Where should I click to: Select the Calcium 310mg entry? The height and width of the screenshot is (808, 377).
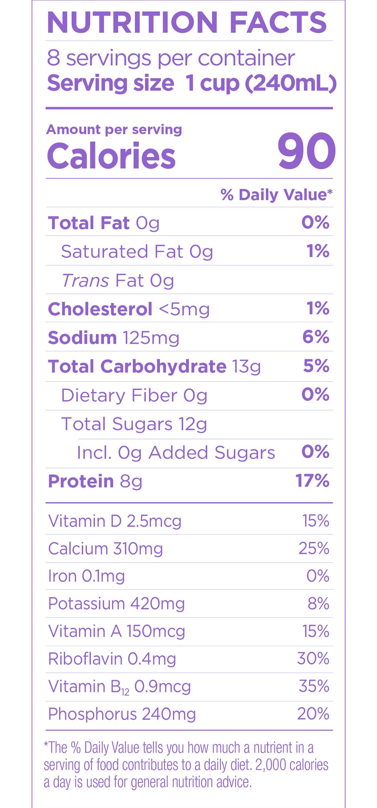tap(106, 549)
